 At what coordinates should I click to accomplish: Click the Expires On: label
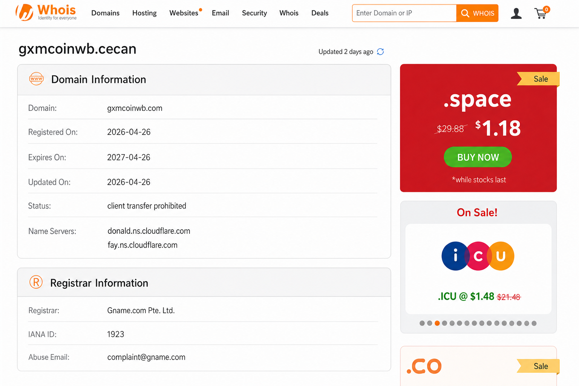pyautogui.click(x=47, y=157)
